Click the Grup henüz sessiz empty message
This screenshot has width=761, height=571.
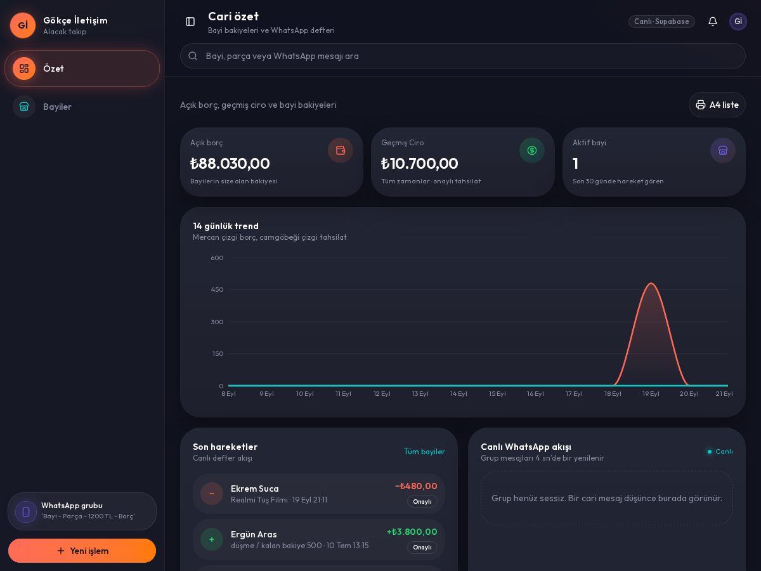pos(607,498)
